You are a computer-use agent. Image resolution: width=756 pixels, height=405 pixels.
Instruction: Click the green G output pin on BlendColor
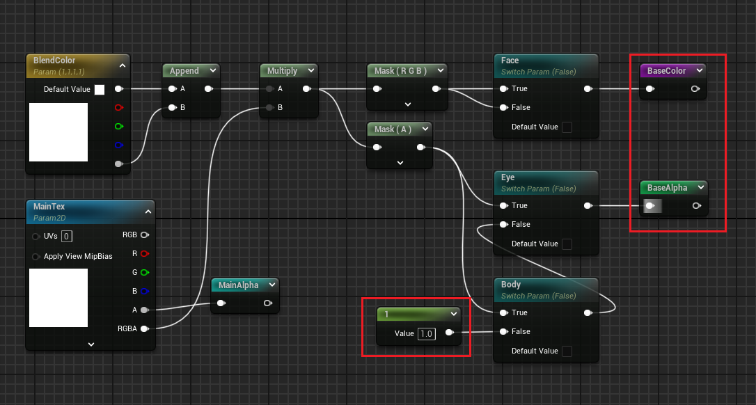coord(118,127)
